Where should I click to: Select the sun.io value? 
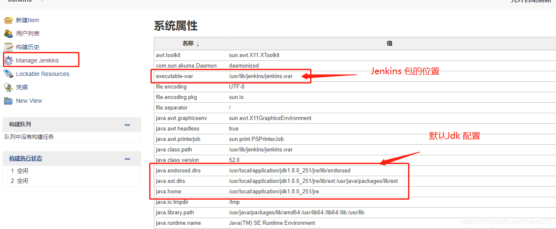236,97
